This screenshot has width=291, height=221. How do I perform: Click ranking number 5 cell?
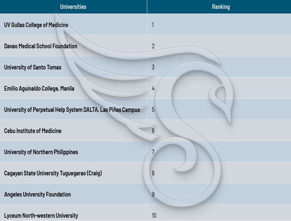219,109
